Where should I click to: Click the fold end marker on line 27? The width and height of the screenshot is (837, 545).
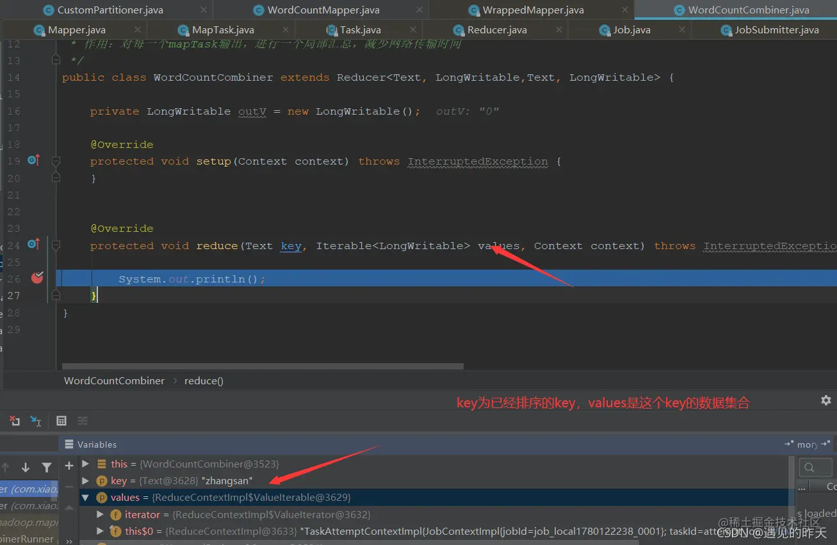pos(56,295)
